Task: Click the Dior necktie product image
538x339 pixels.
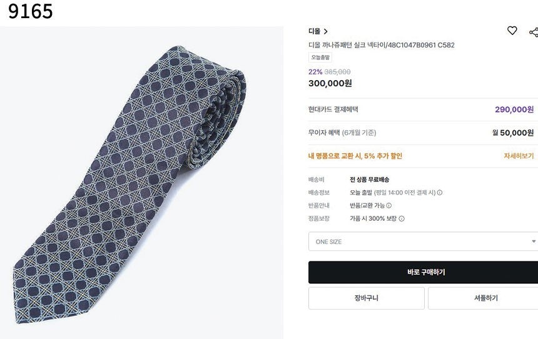Action: pos(143,183)
